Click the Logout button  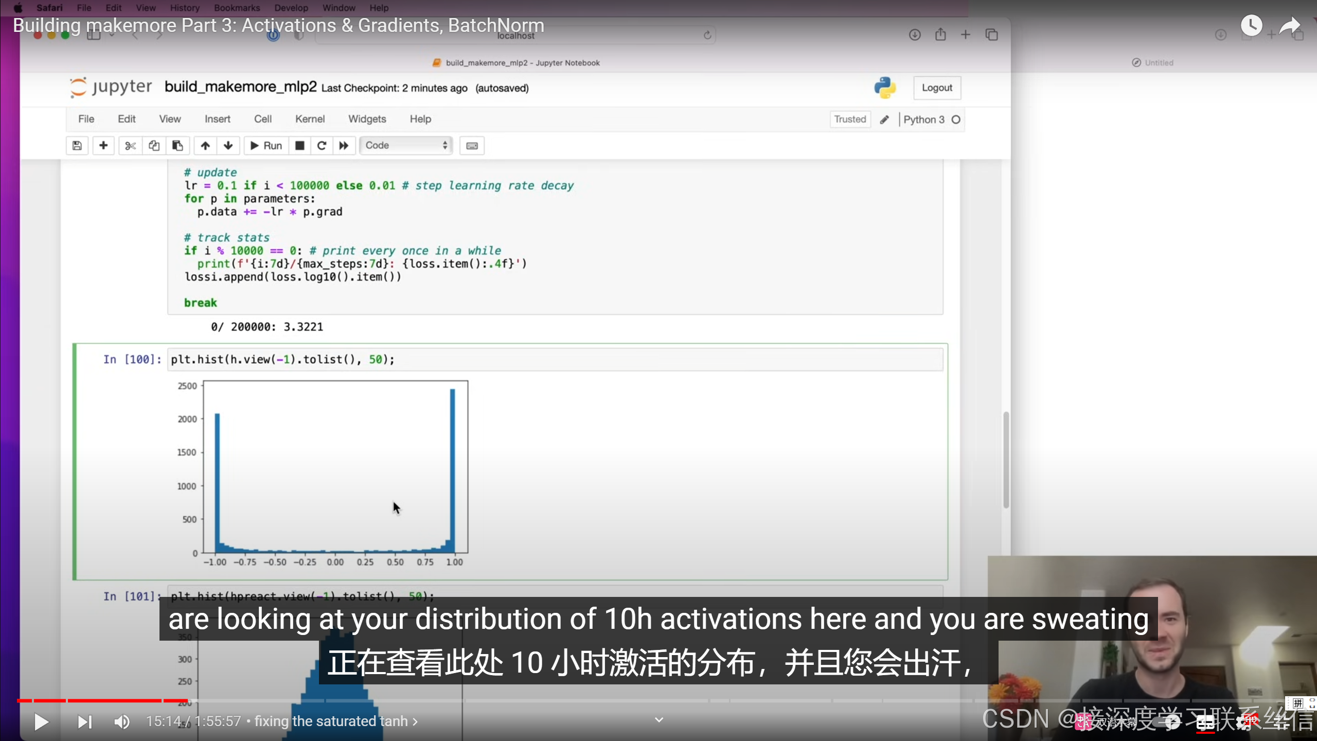click(937, 88)
